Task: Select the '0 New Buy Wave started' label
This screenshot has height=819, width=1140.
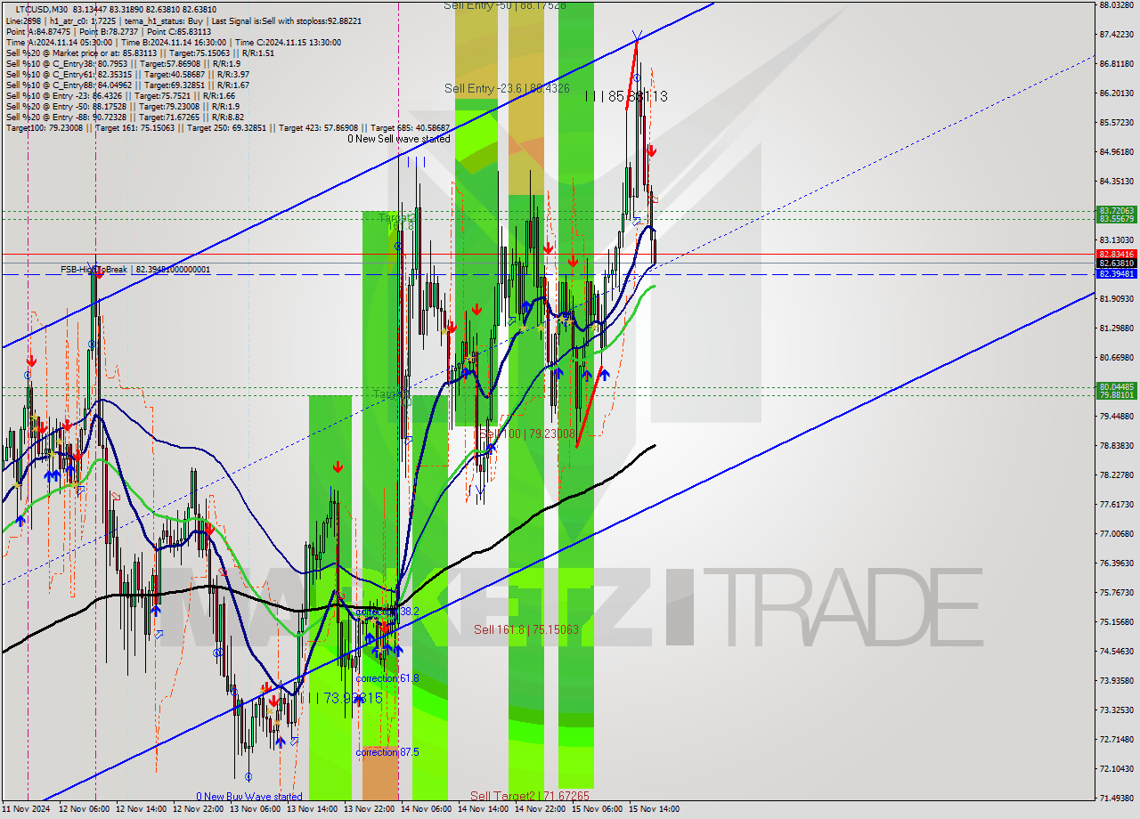Action: pos(249,797)
